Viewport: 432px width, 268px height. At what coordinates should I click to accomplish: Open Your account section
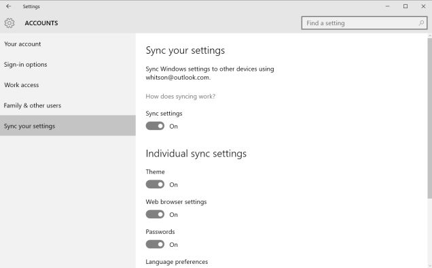(68, 44)
